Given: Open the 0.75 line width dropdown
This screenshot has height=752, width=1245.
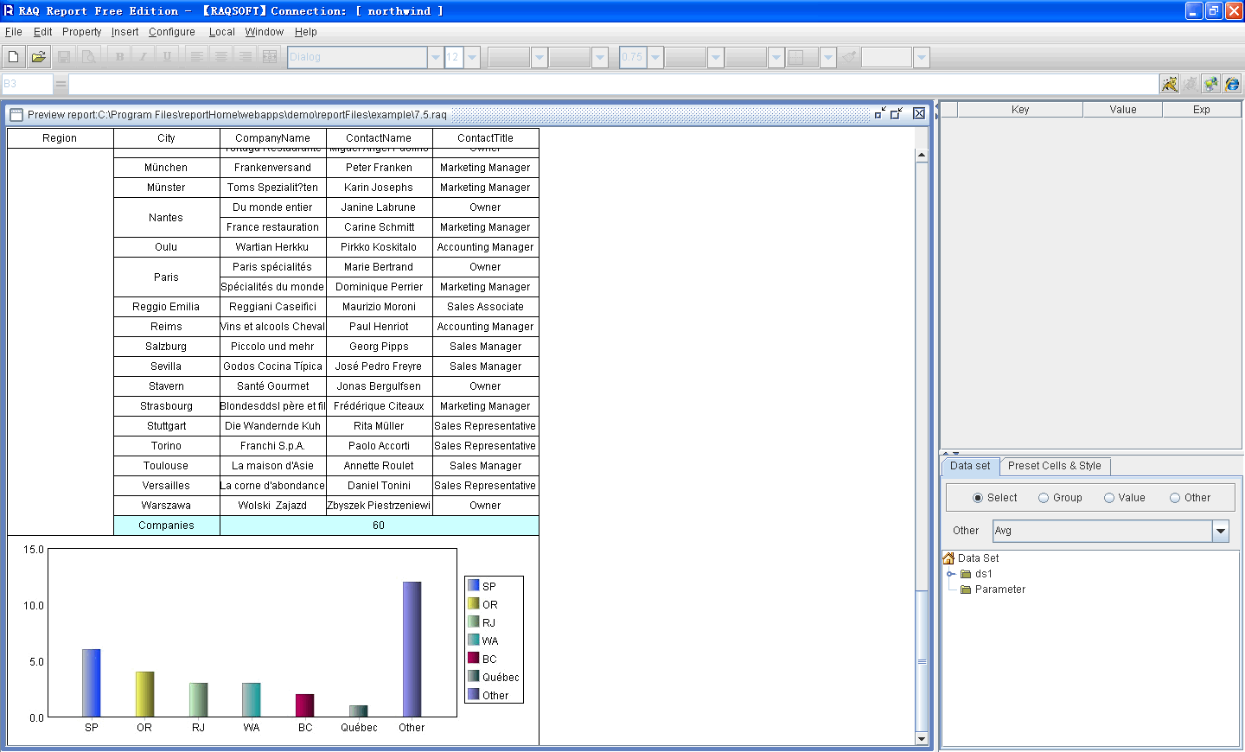Looking at the screenshot, I should click(655, 57).
